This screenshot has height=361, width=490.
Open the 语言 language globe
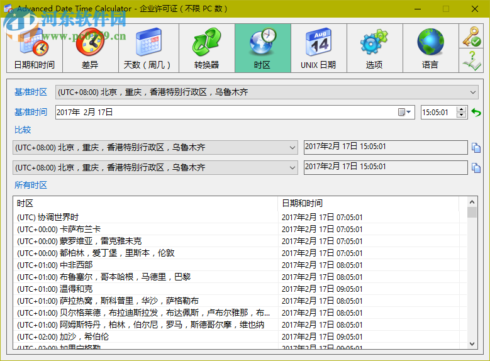click(x=431, y=48)
